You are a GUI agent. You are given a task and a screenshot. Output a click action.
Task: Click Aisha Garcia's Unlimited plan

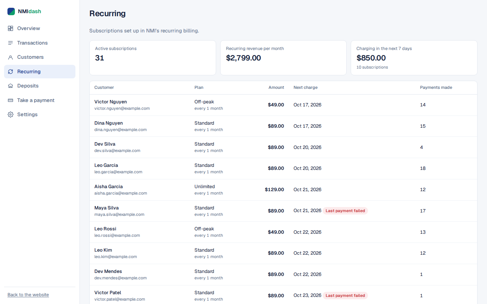(205, 186)
